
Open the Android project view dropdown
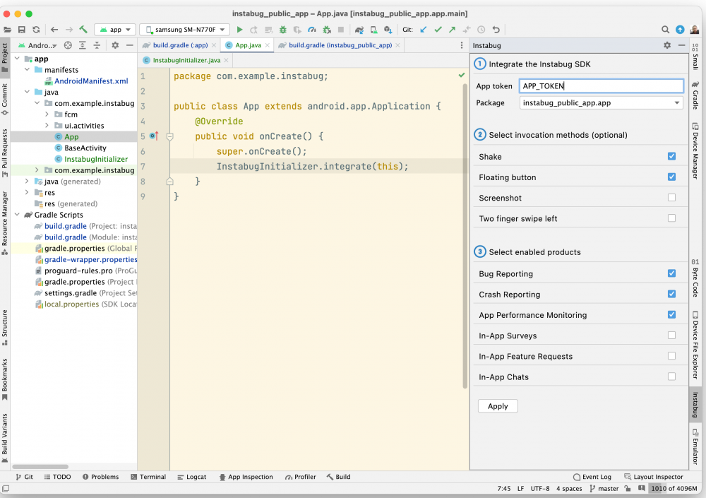(x=38, y=45)
